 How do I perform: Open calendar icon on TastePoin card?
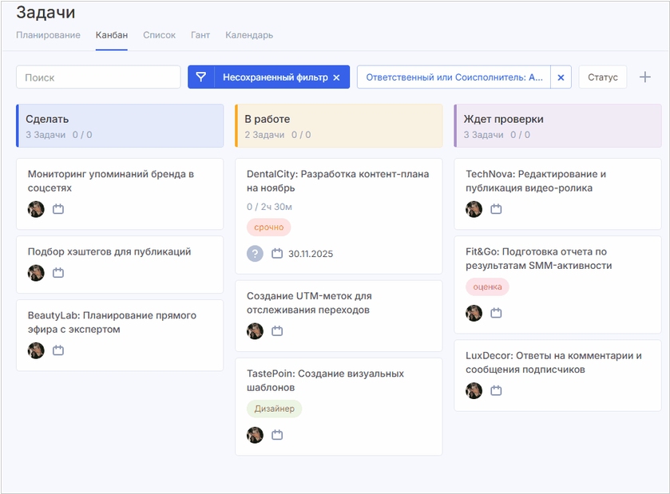(x=277, y=435)
